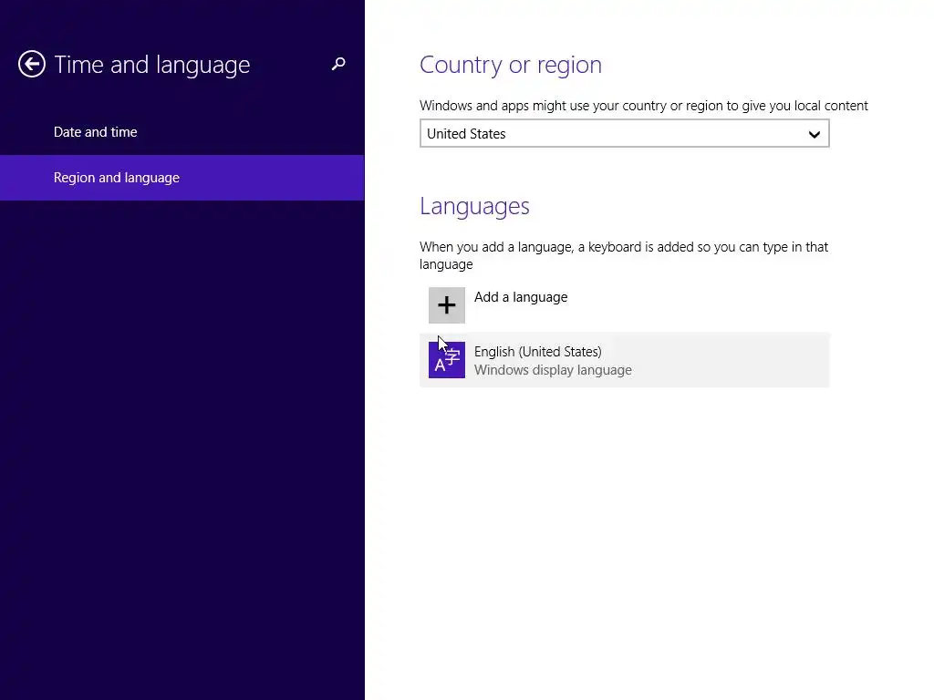
Task: Select Region and language section
Action: pos(182,178)
